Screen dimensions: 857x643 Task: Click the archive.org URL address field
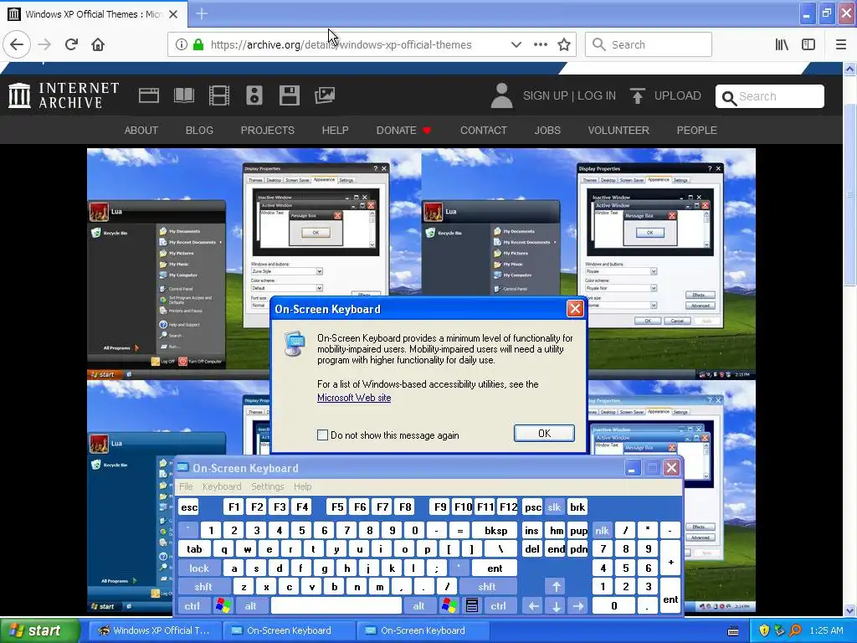click(341, 45)
